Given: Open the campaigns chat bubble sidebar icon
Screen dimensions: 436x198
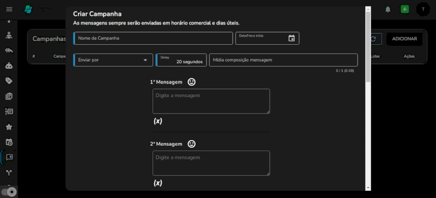Looking at the screenshot, I should click(9, 157).
